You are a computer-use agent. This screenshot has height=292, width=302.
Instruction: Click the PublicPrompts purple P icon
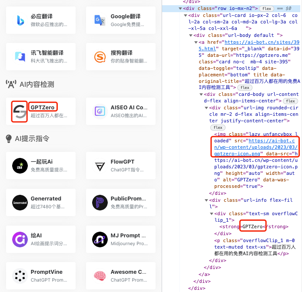[100, 203]
